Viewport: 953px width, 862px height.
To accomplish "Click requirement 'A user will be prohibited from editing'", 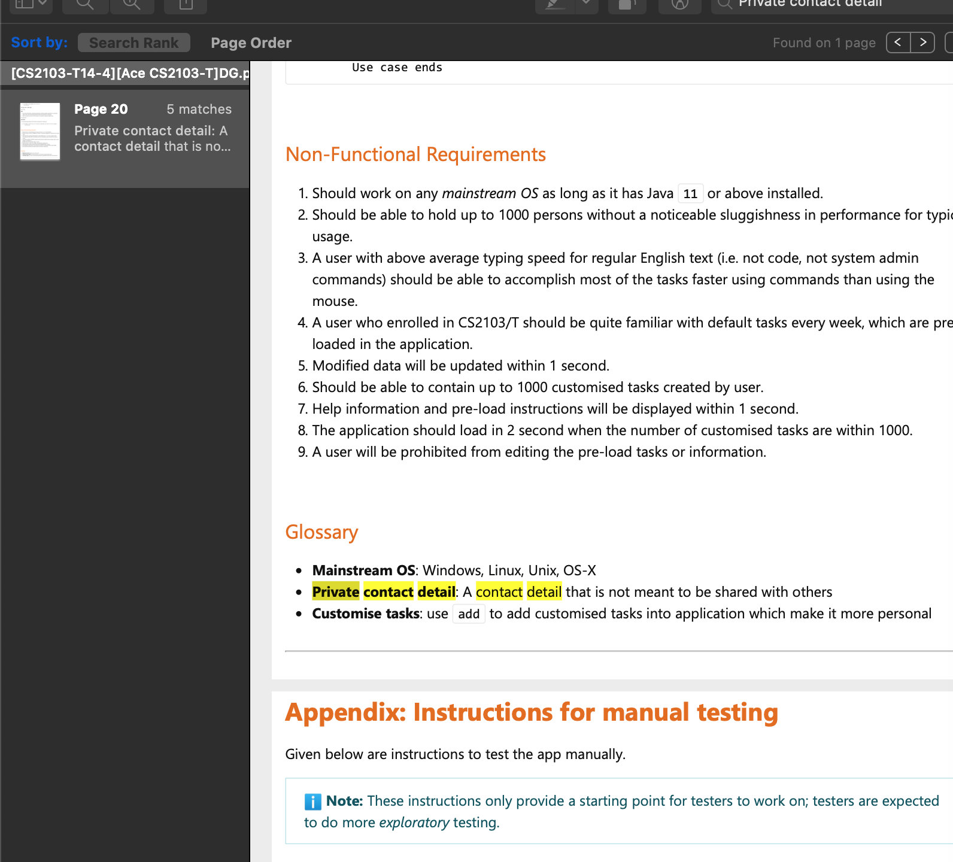I will tap(539, 452).
